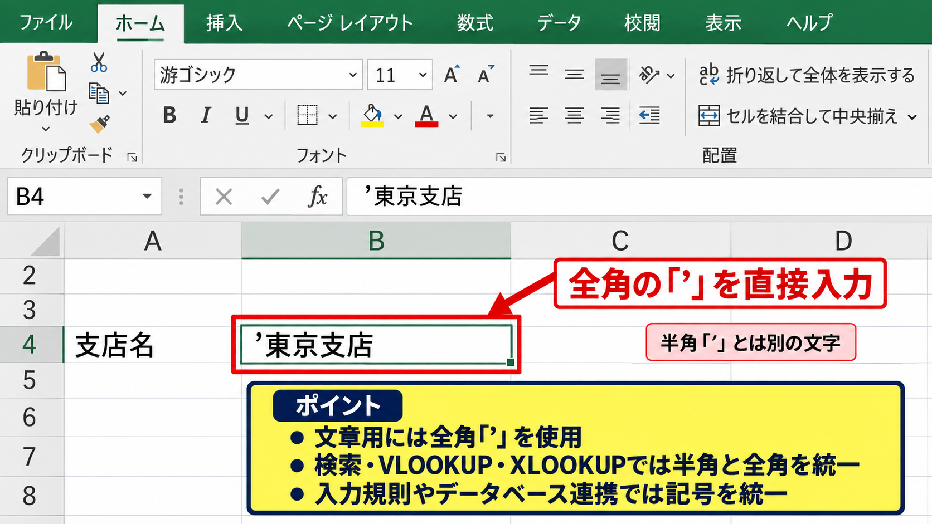This screenshot has width=932, height=524.
Task: Expand underline style dropdown arrow
Action: pos(269,116)
